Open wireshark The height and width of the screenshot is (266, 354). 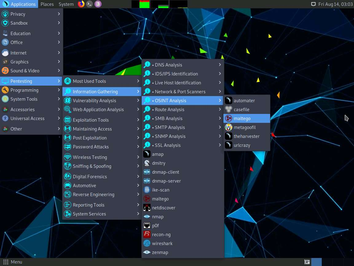(x=183, y=244)
